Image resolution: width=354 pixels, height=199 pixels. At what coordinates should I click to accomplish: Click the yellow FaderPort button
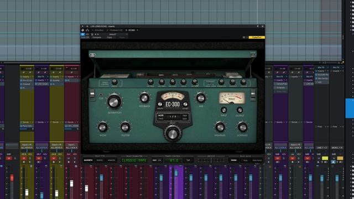[x=257, y=38]
